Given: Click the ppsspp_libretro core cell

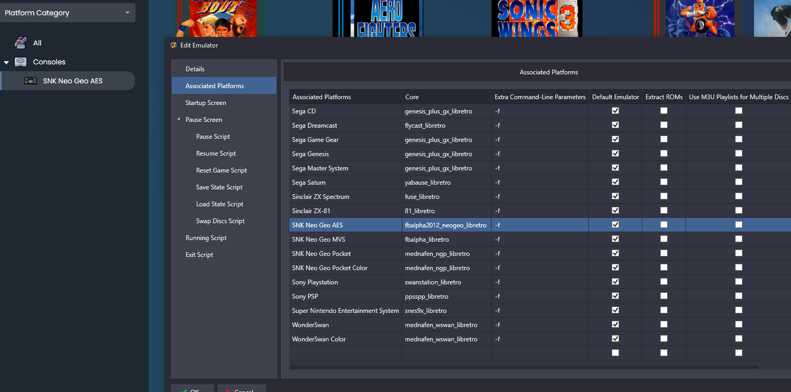Looking at the screenshot, I should [447, 296].
